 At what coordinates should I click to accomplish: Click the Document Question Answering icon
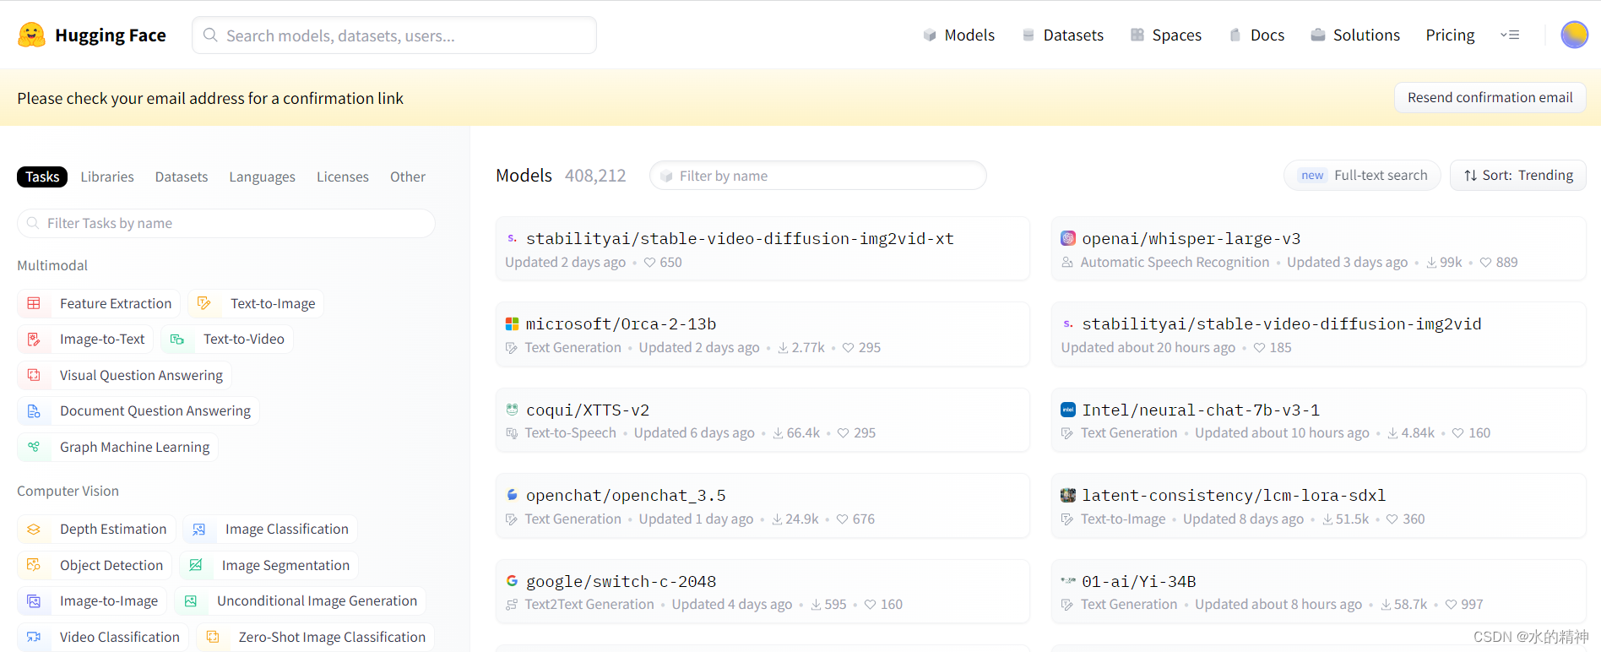pos(34,410)
